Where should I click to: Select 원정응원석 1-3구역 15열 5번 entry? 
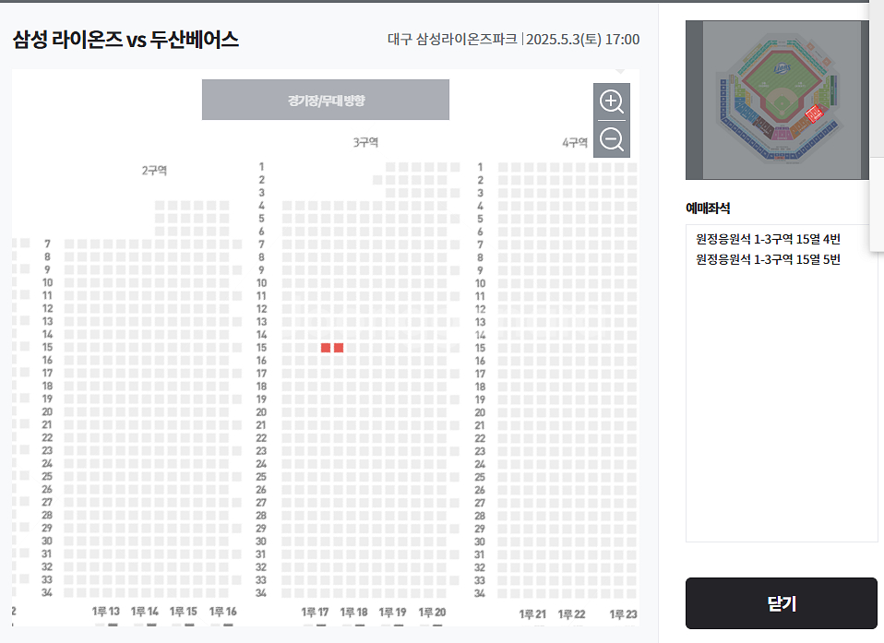768,259
